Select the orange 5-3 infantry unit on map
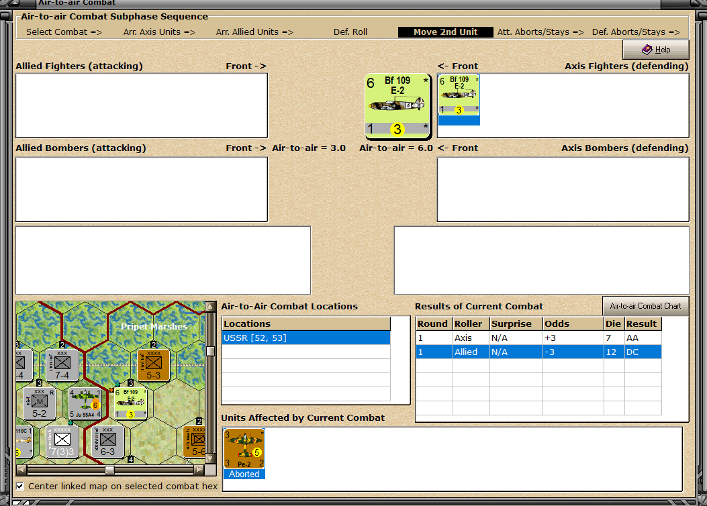Viewport: 707px width, 506px height. click(x=153, y=365)
